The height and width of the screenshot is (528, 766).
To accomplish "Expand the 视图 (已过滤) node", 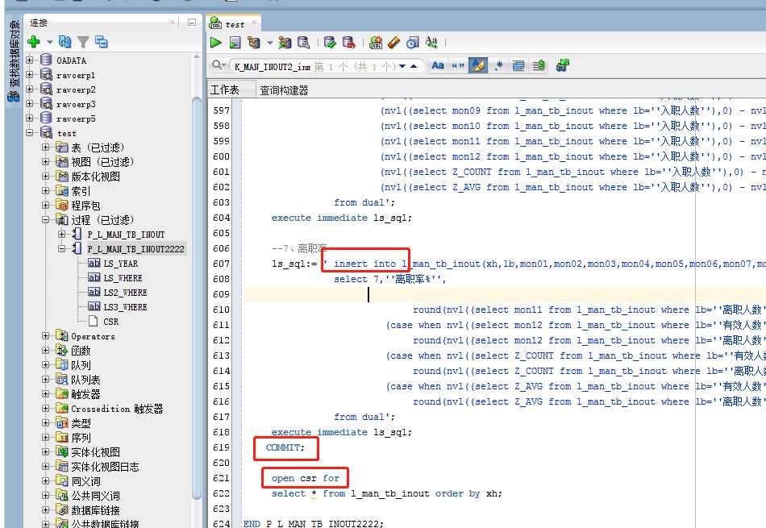I will (45, 162).
